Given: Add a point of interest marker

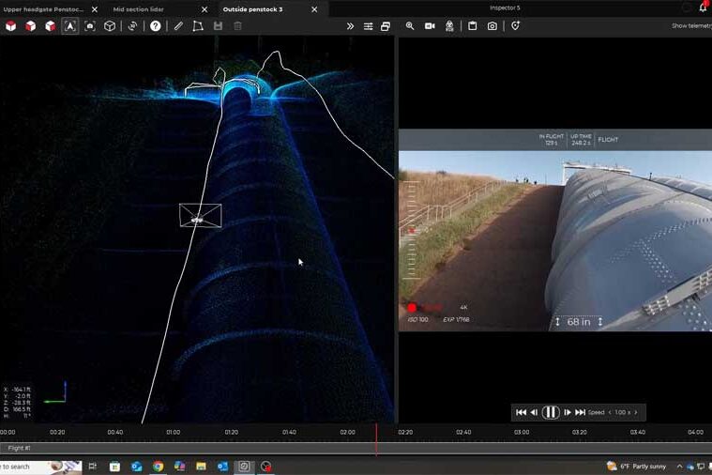Looking at the screenshot, I should point(515,26).
